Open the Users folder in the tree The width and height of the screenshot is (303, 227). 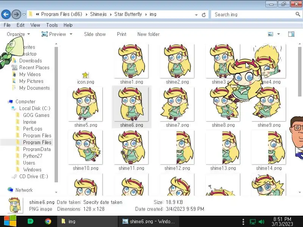click(29, 163)
